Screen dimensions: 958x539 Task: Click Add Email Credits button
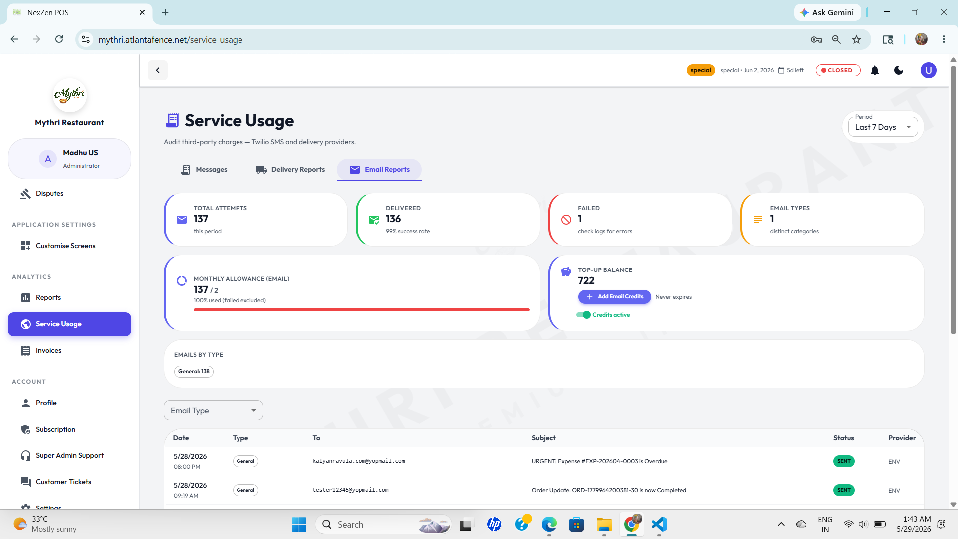click(x=614, y=296)
